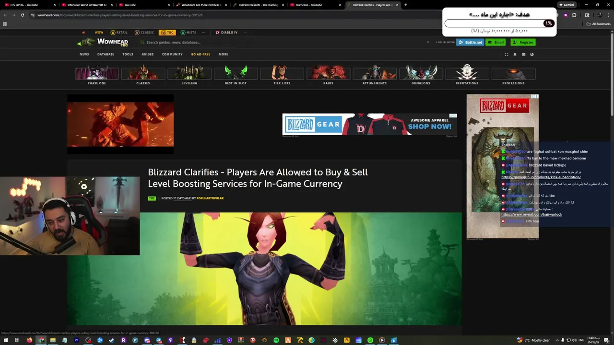Screen dimensions: 614x345
Task: Switch to the "IT'S OVER" YouTube tab
Action: click(x=30, y=5)
